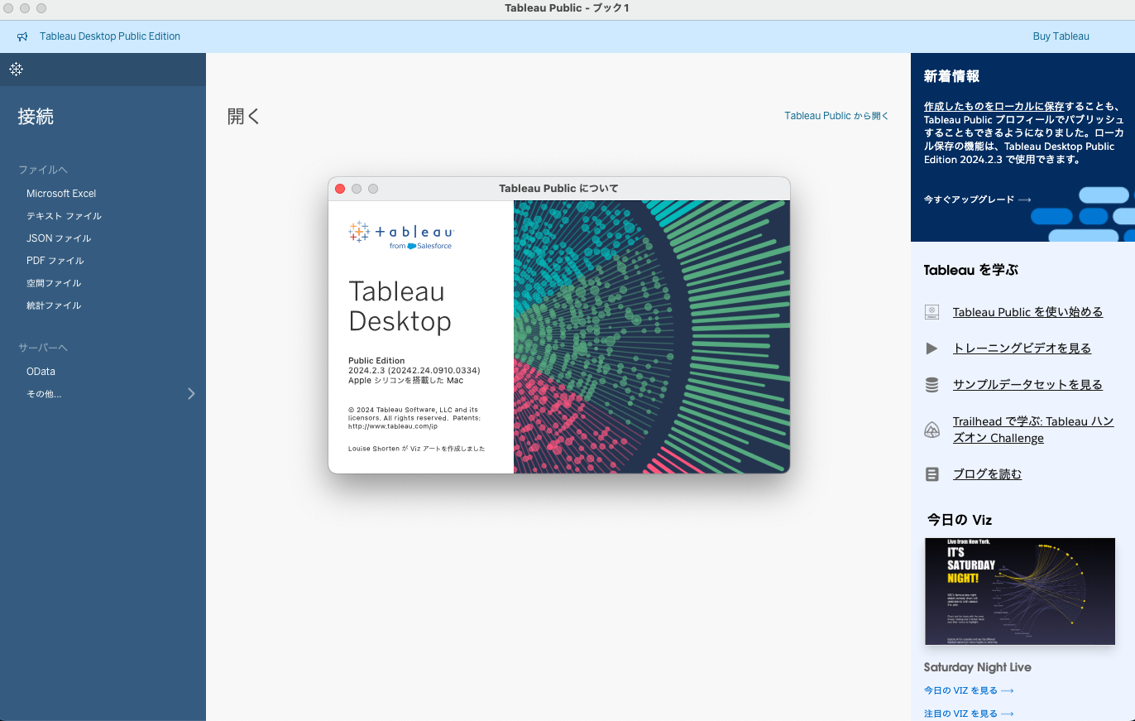
Task: Click version 2024.2.3 text in About dialog
Action: tap(414, 371)
